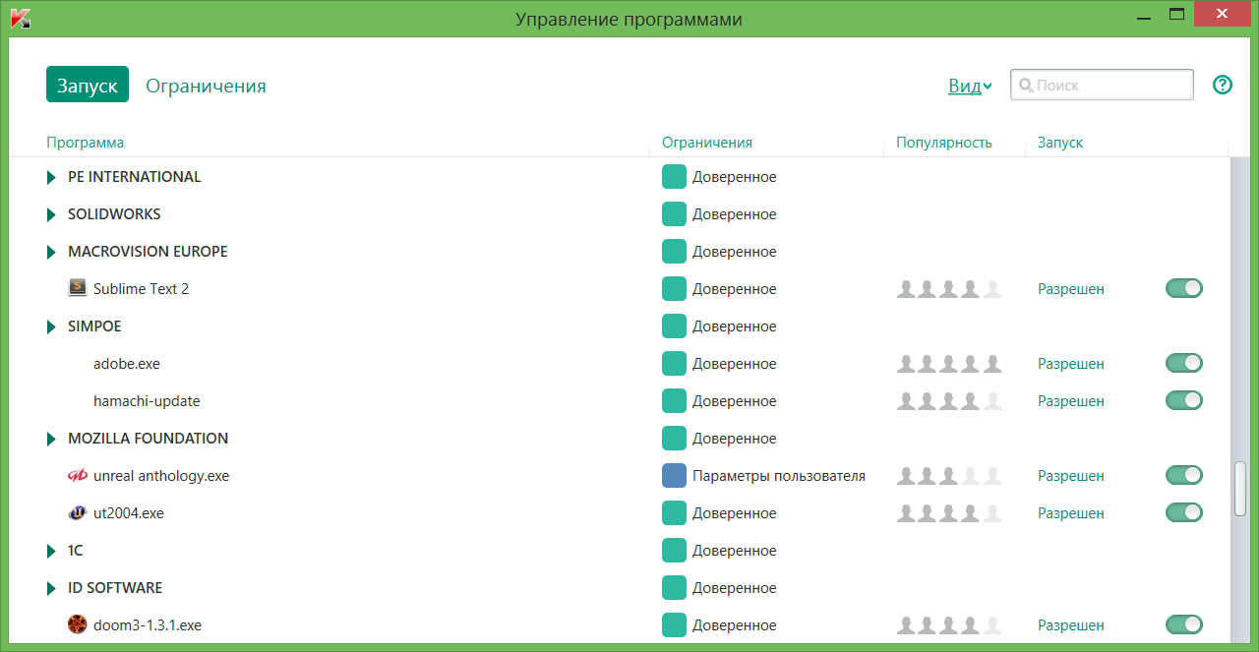Open the help question mark icon

pyautogui.click(x=1223, y=85)
